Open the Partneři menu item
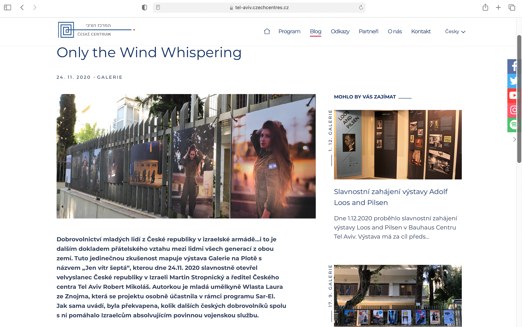522x327 pixels. (x=368, y=31)
